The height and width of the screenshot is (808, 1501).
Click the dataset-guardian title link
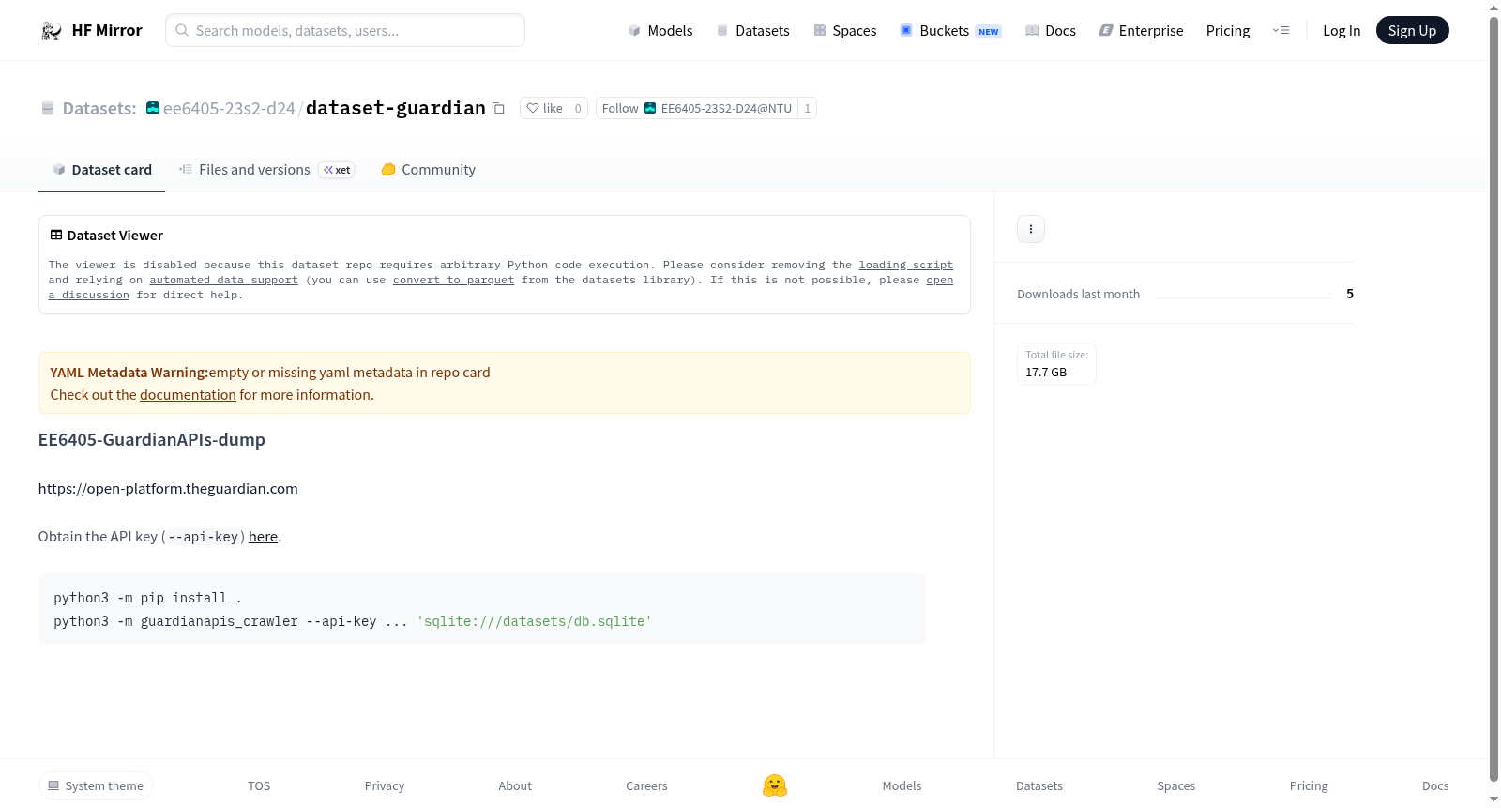point(396,108)
